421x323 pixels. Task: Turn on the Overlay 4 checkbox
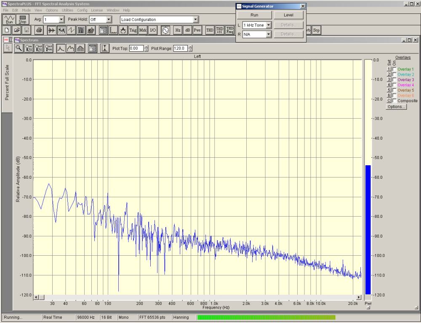tap(394, 85)
